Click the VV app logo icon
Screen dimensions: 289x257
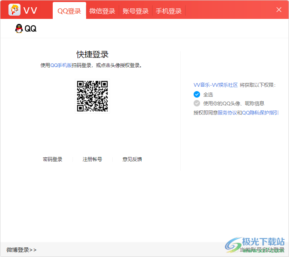14,10
